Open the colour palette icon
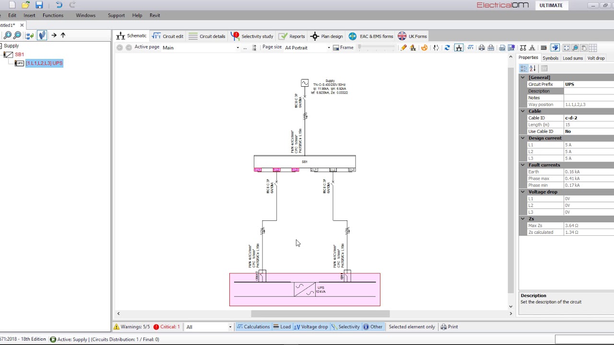 pos(424,47)
